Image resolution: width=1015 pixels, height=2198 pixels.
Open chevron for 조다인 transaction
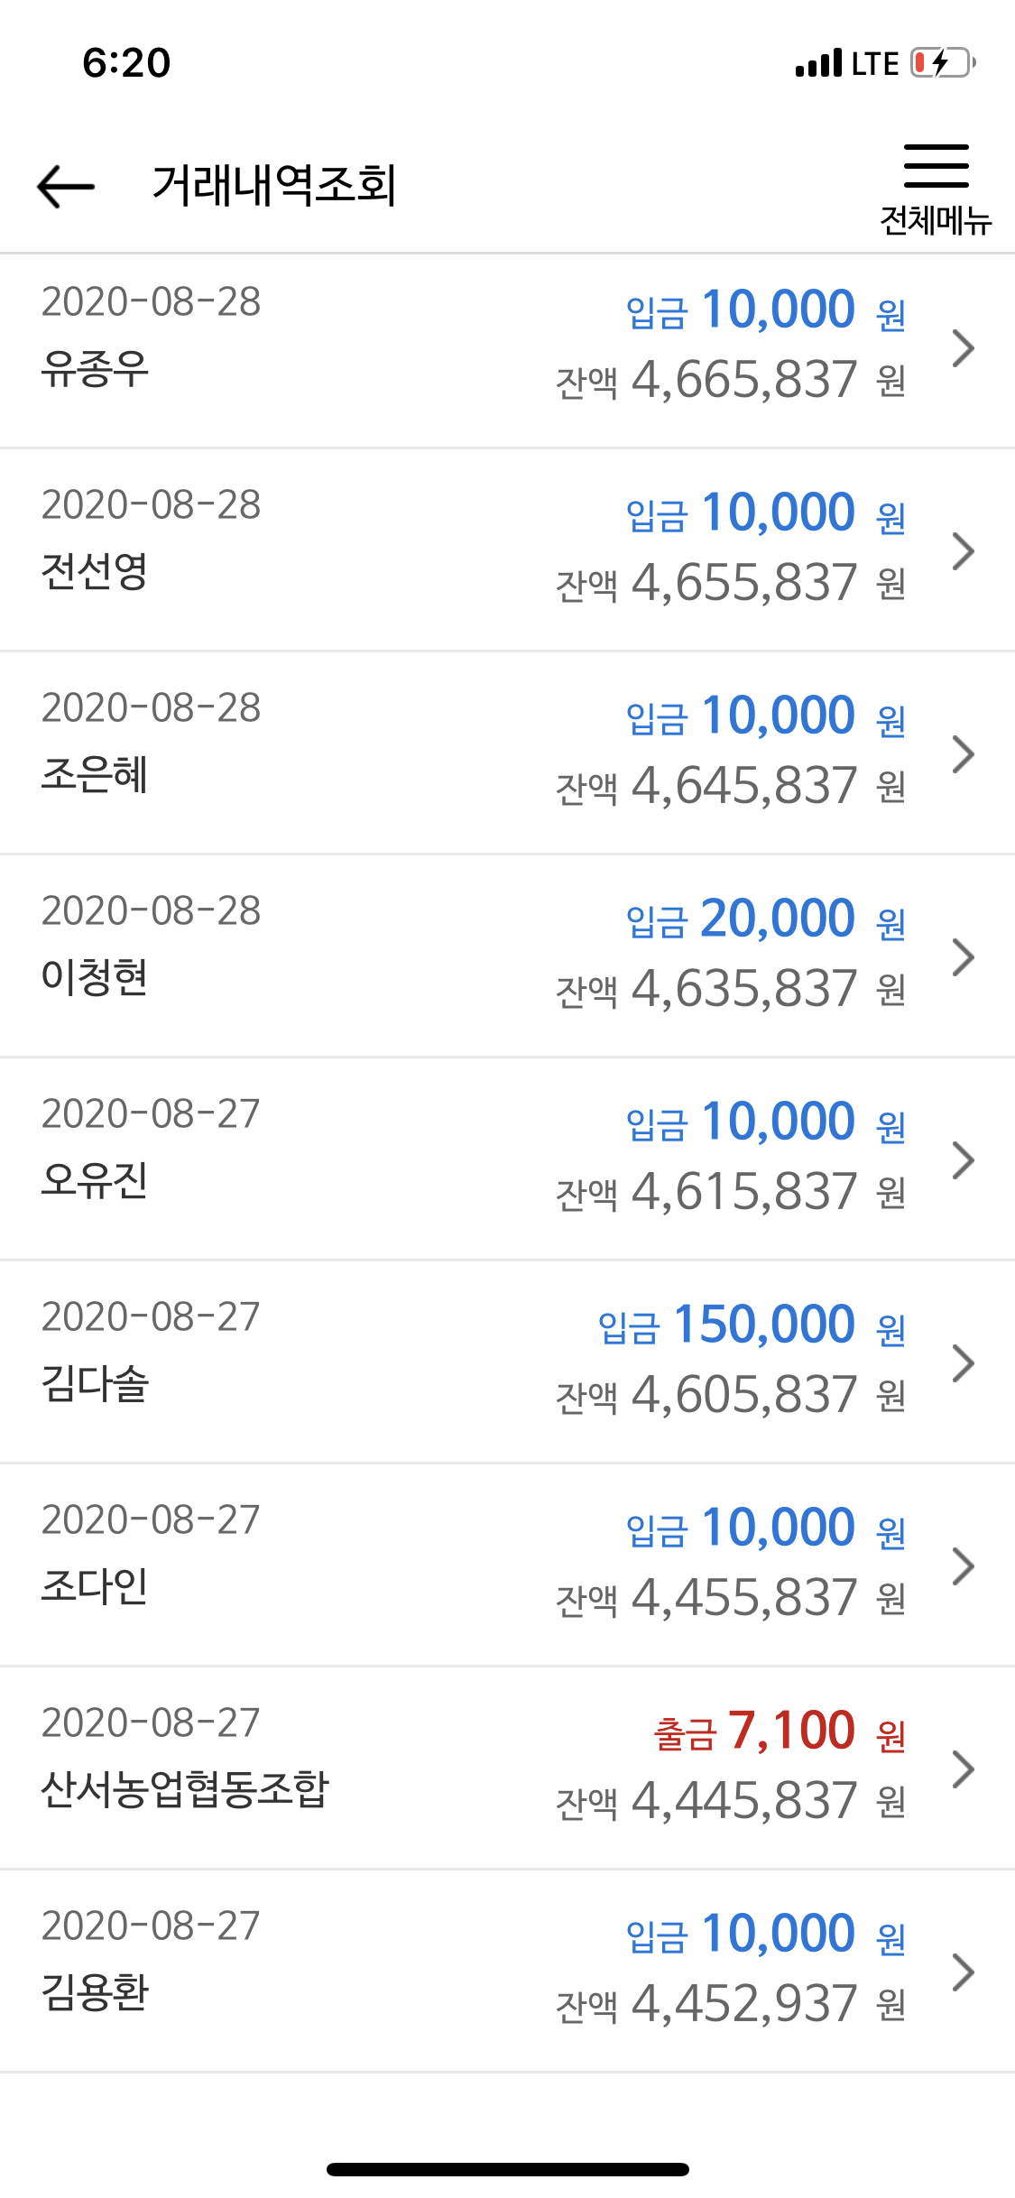pyautogui.click(x=964, y=1566)
